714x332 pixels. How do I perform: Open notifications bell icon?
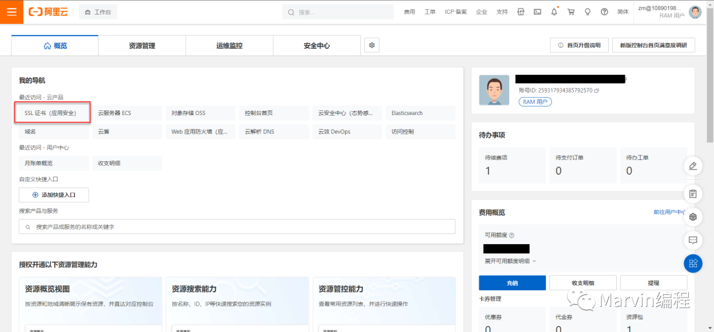pyautogui.click(x=554, y=12)
